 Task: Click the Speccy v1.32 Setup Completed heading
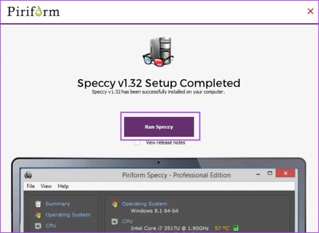[159, 83]
